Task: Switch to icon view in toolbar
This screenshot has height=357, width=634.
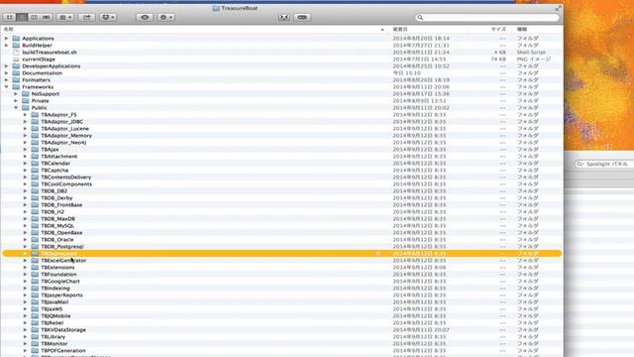Action: coord(9,18)
